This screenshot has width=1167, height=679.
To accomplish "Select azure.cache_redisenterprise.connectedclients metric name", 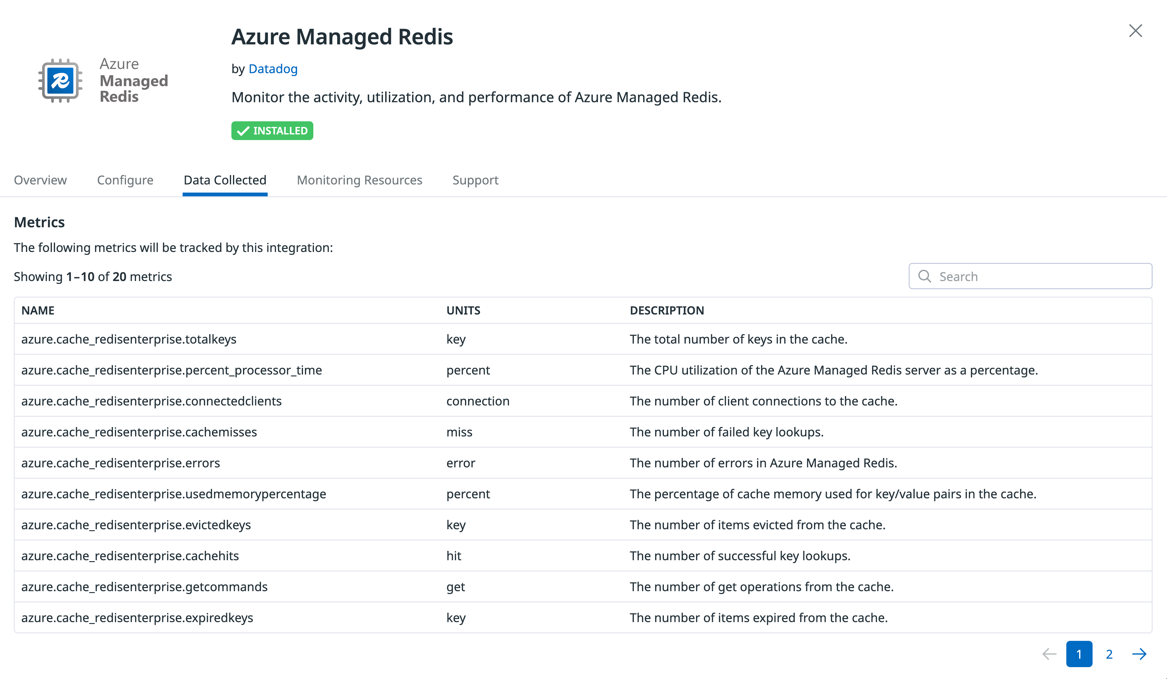I will point(151,401).
